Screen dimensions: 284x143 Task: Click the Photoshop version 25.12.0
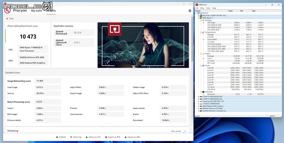tap(78, 33)
